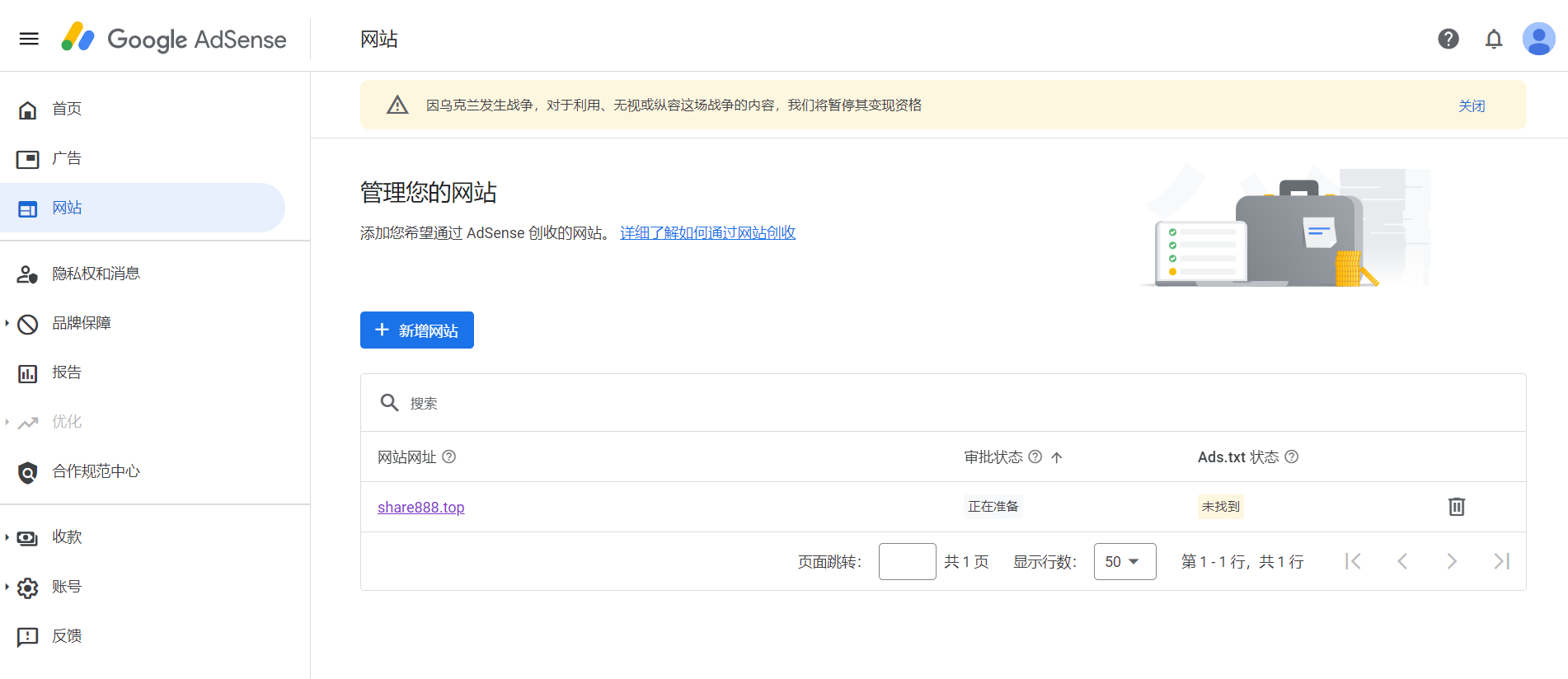Expand the 优化 submenu arrow
This screenshot has height=679, width=1568.
(7, 422)
